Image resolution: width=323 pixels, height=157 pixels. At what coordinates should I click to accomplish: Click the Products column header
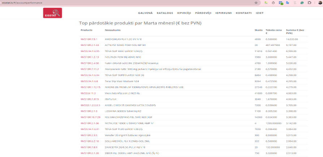click(86, 30)
